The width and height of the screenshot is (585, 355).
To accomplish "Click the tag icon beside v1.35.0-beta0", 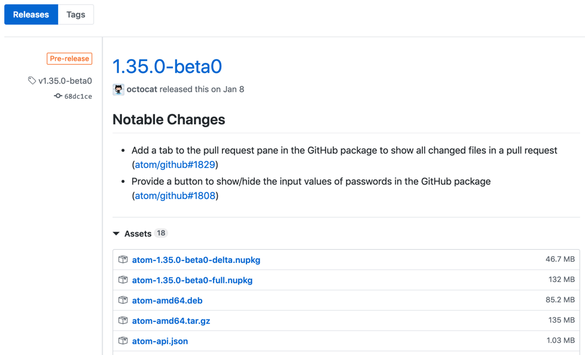I will coord(32,81).
